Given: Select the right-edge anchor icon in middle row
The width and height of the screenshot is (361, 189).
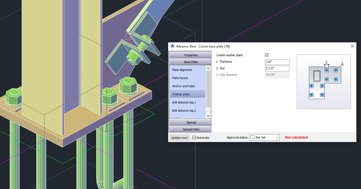Looking at the screenshot, I should pos(336,79).
